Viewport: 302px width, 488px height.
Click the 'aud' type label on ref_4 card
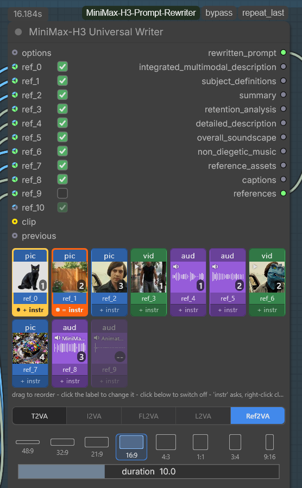pos(188,256)
